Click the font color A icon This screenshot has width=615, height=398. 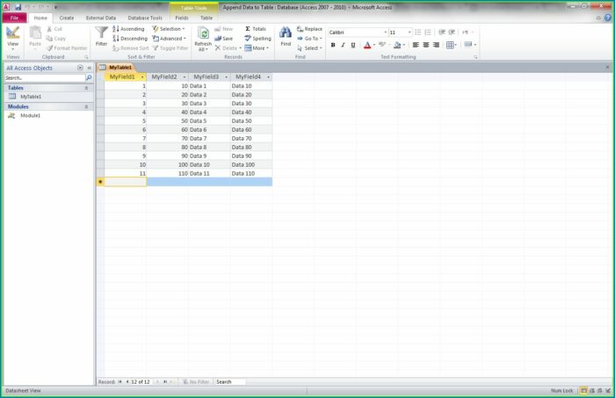pyautogui.click(x=367, y=45)
